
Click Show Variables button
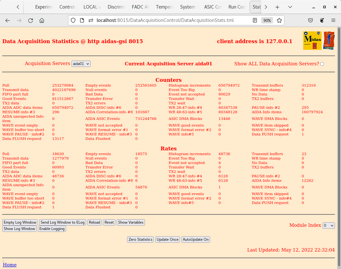(131, 222)
